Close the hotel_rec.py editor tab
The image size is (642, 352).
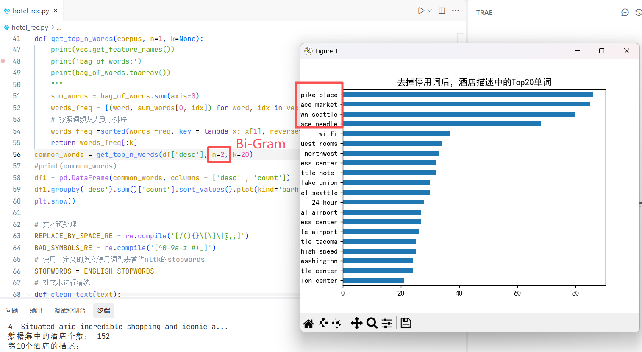coord(56,11)
